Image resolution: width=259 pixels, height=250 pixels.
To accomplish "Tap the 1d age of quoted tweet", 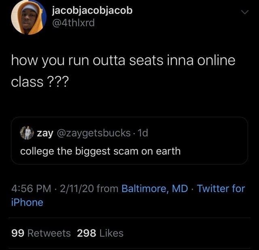I will [x=143, y=133].
